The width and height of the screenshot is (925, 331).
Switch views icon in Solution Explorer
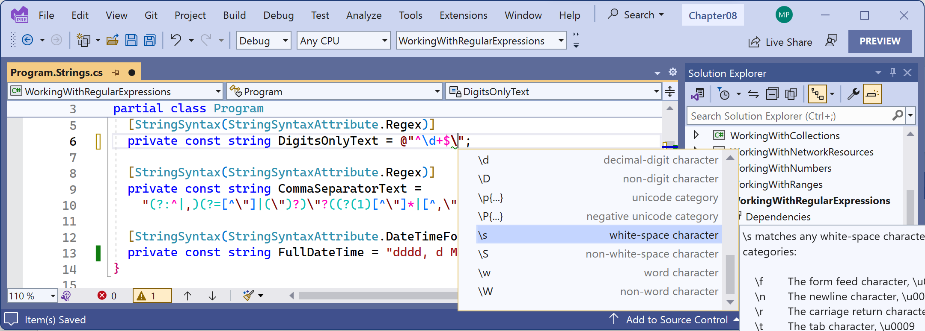pyautogui.click(x=697, y=94)
